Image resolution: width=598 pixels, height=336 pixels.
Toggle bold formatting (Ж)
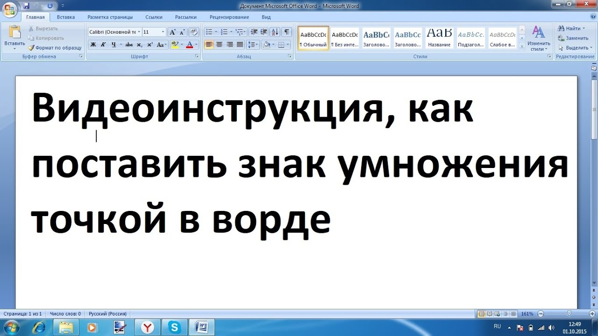[93, 45]
